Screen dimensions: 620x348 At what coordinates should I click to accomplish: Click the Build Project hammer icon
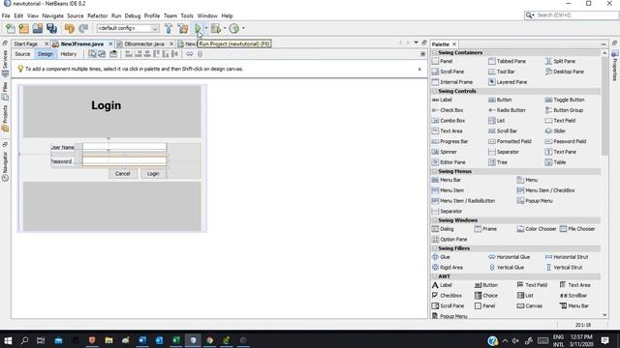click(x=169, y=28)
